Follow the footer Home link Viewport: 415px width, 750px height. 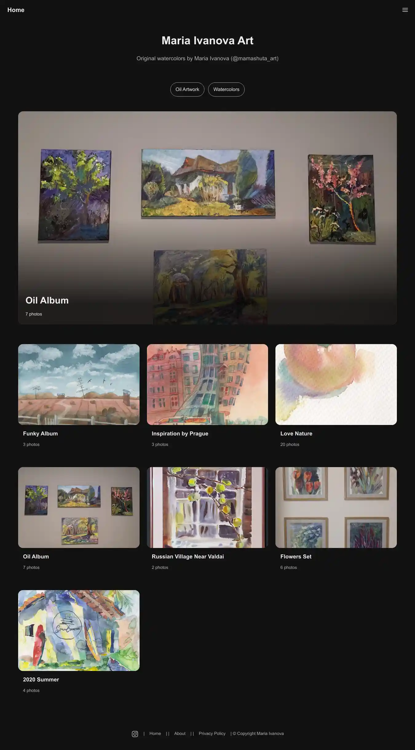[155, 733]
